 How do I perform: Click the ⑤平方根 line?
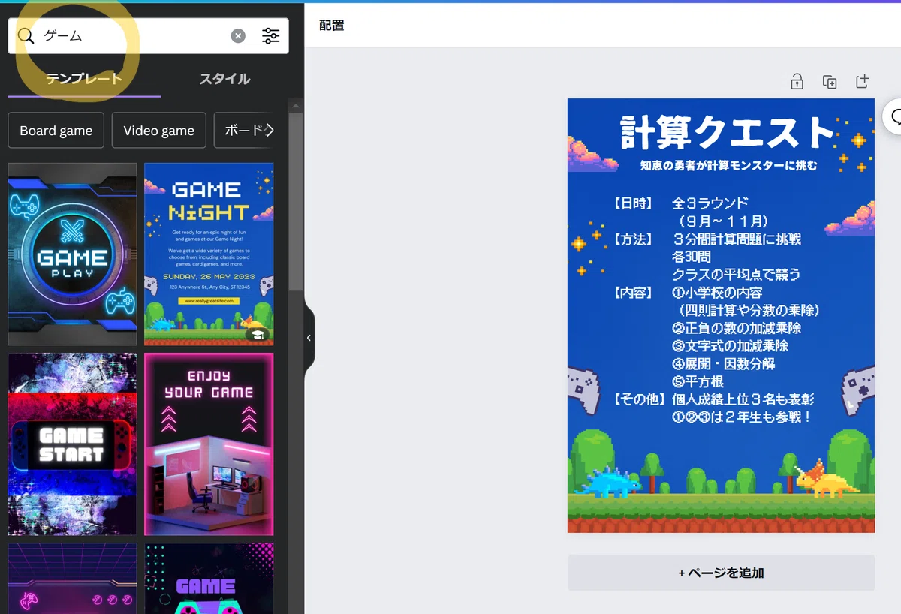tap(698, 381)
